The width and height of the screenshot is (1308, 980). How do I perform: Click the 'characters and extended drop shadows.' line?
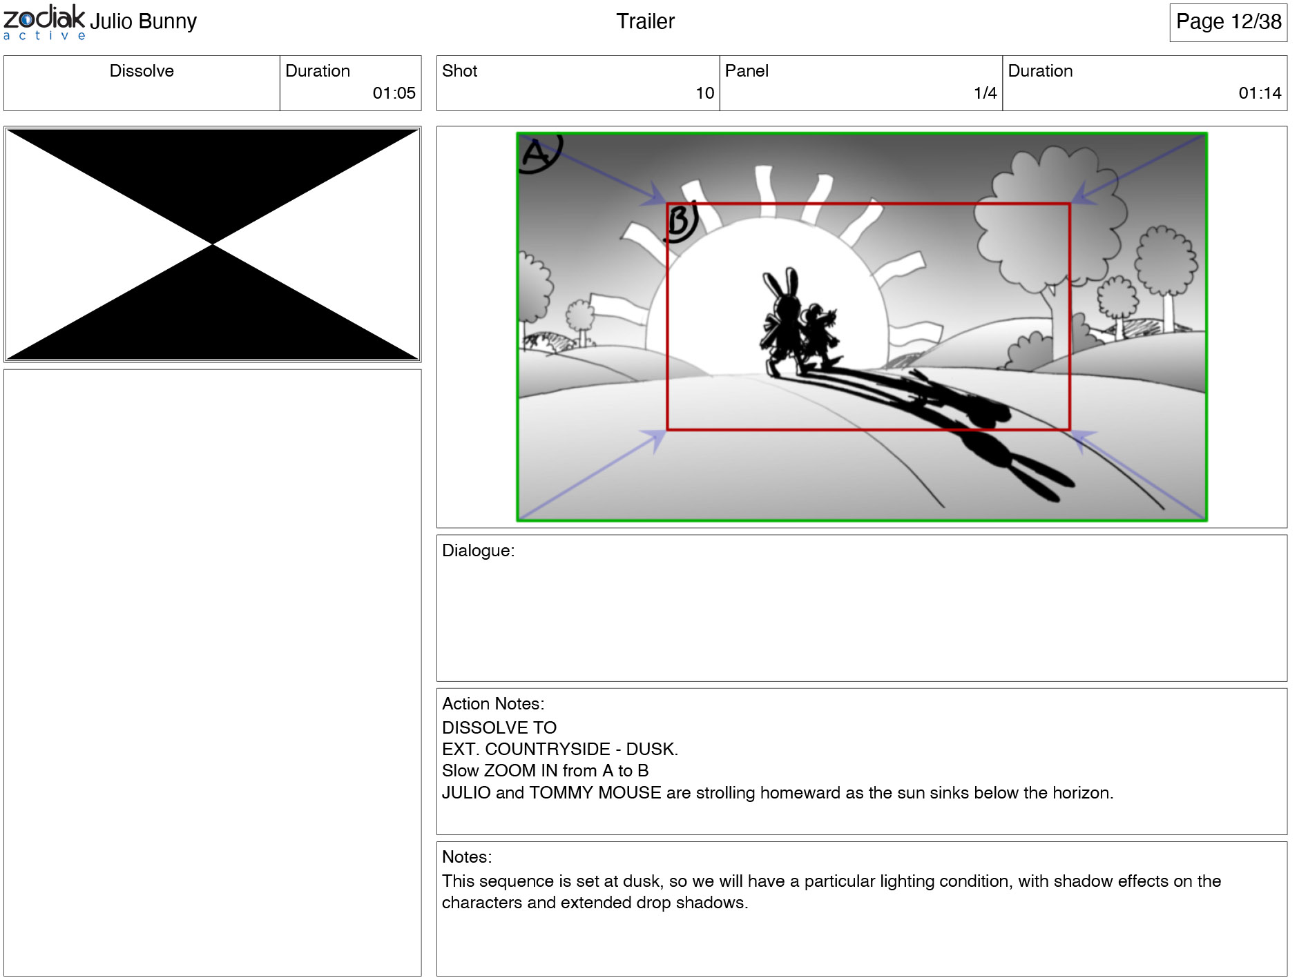595,903
